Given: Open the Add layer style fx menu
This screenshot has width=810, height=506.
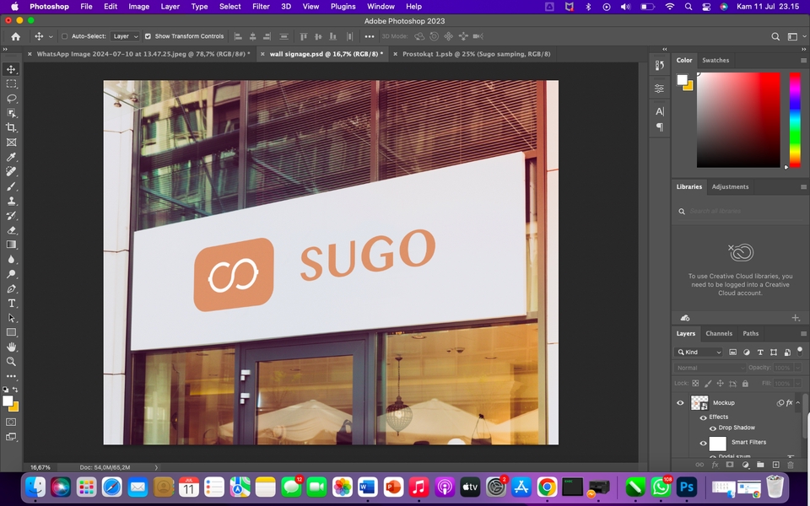Looking at the screenshot, I should click(x=715, y=464).
